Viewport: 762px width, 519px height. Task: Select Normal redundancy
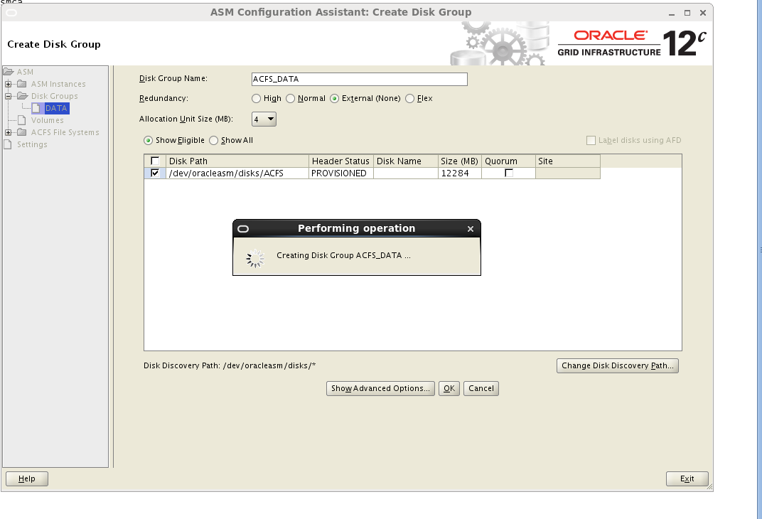click(x=290, y=99)
